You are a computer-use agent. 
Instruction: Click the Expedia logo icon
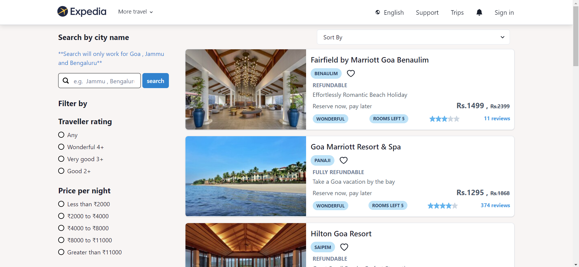pyautogui.click(x=63, y=11)
